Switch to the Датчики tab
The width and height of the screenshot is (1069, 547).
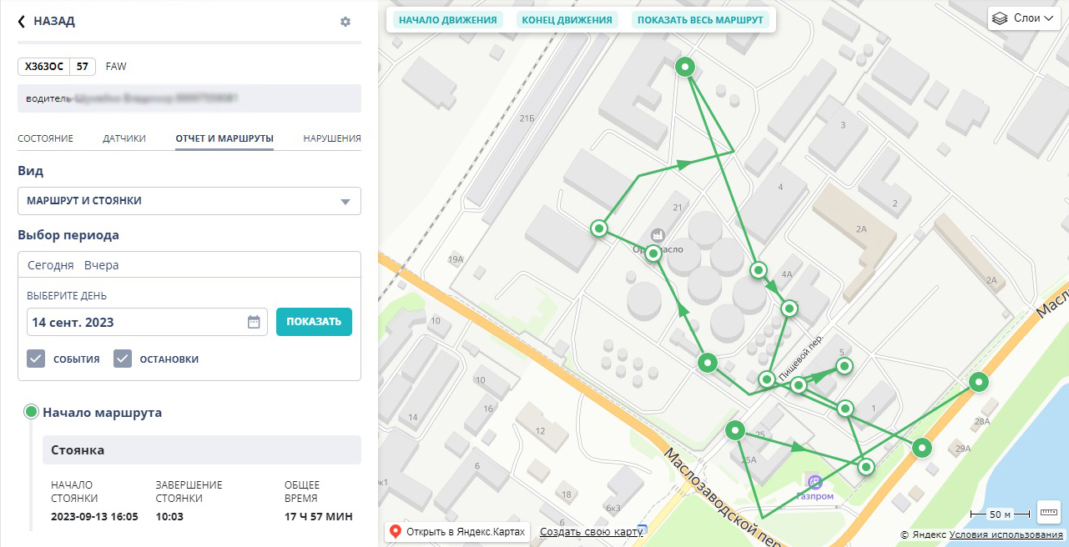coord(124,138)
